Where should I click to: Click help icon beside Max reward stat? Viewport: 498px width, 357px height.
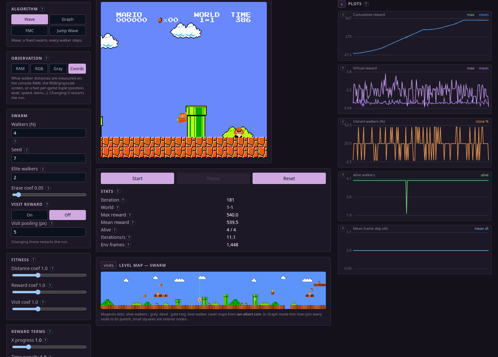tap(130, 215)
